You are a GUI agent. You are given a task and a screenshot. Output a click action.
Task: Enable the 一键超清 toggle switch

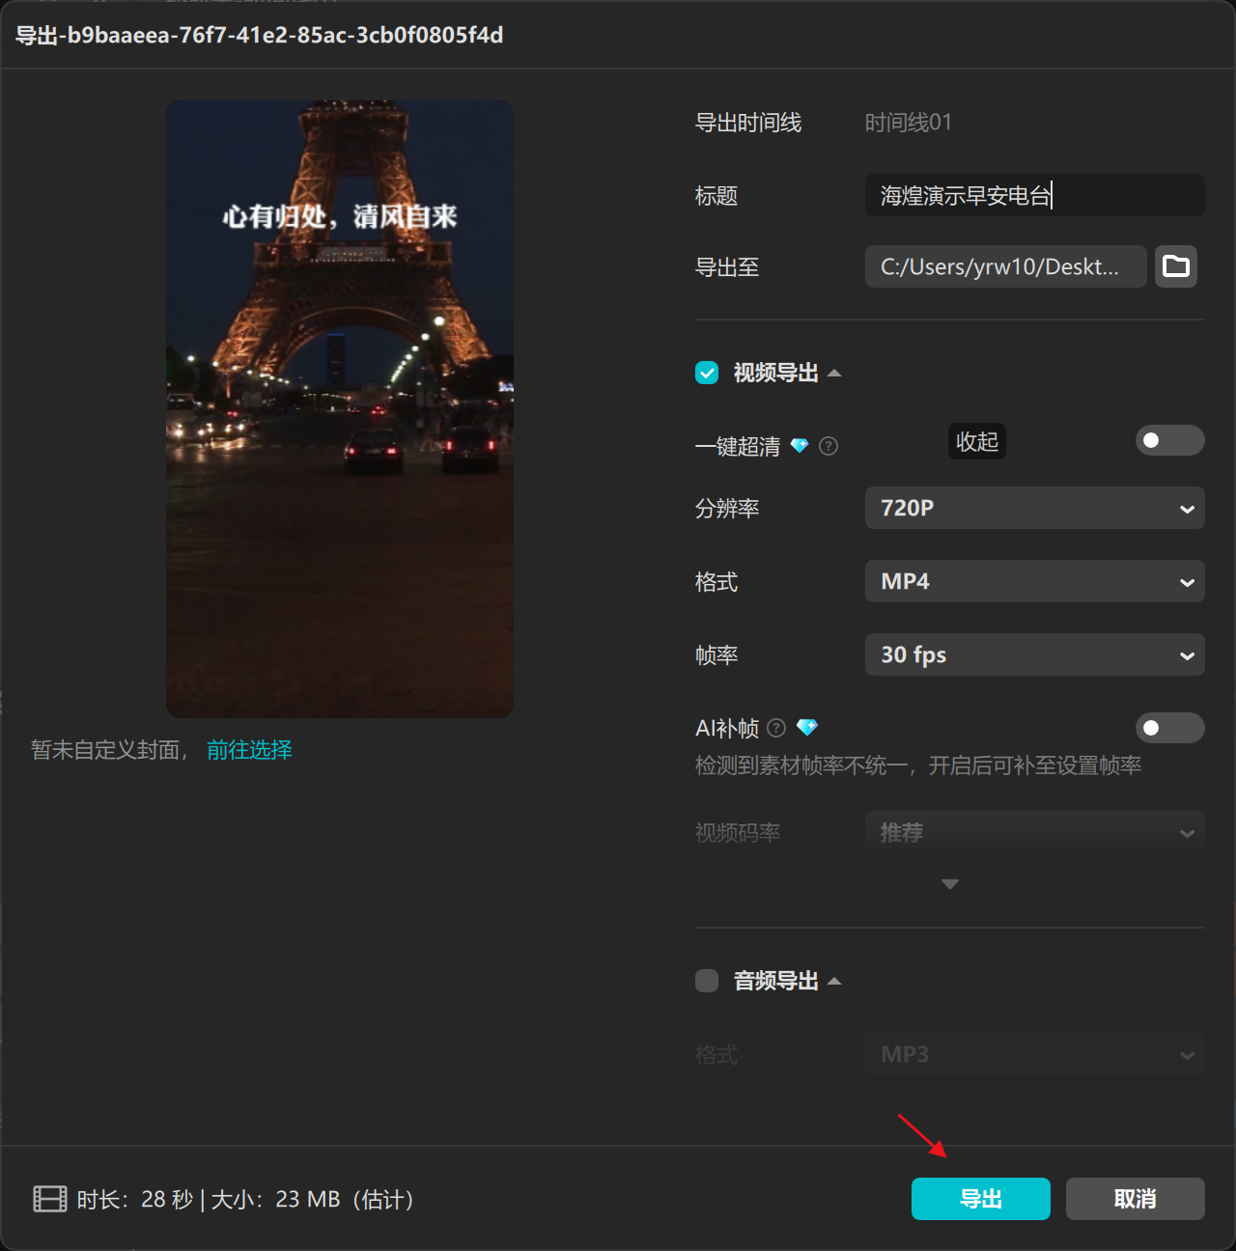1169,440
